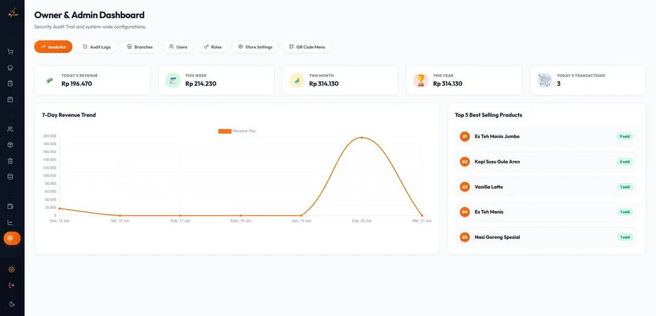
Task: Click the Sab, 20 Jun peak data point
Action: coord(361,137)
